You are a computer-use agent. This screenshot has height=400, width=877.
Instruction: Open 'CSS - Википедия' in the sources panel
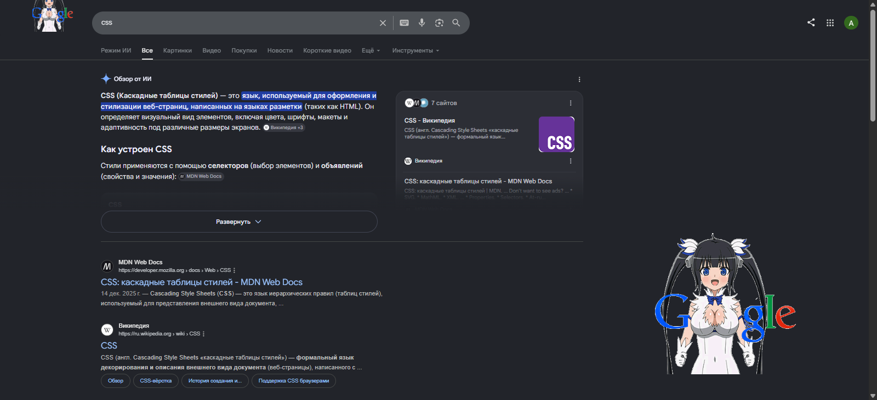point(430,120)
